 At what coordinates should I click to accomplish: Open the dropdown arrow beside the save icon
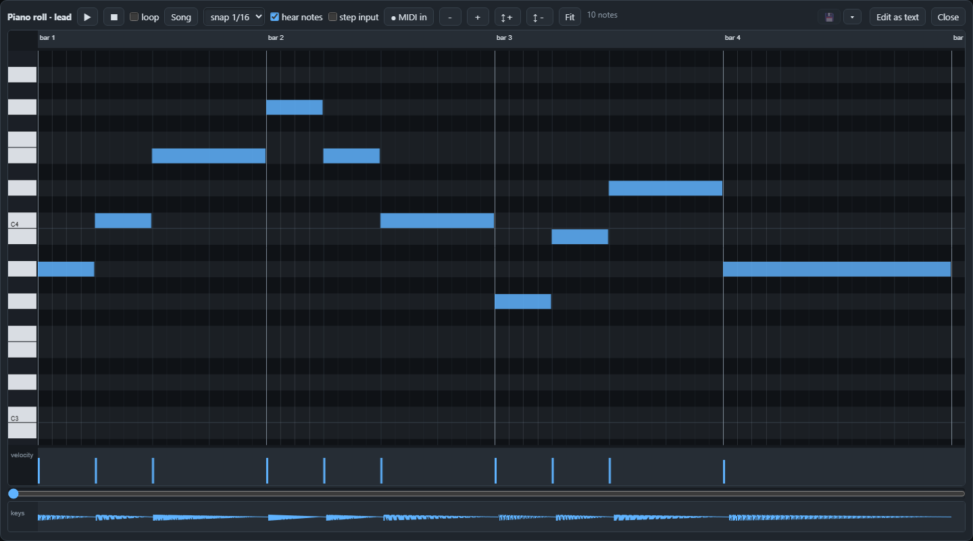click(852, 17)
